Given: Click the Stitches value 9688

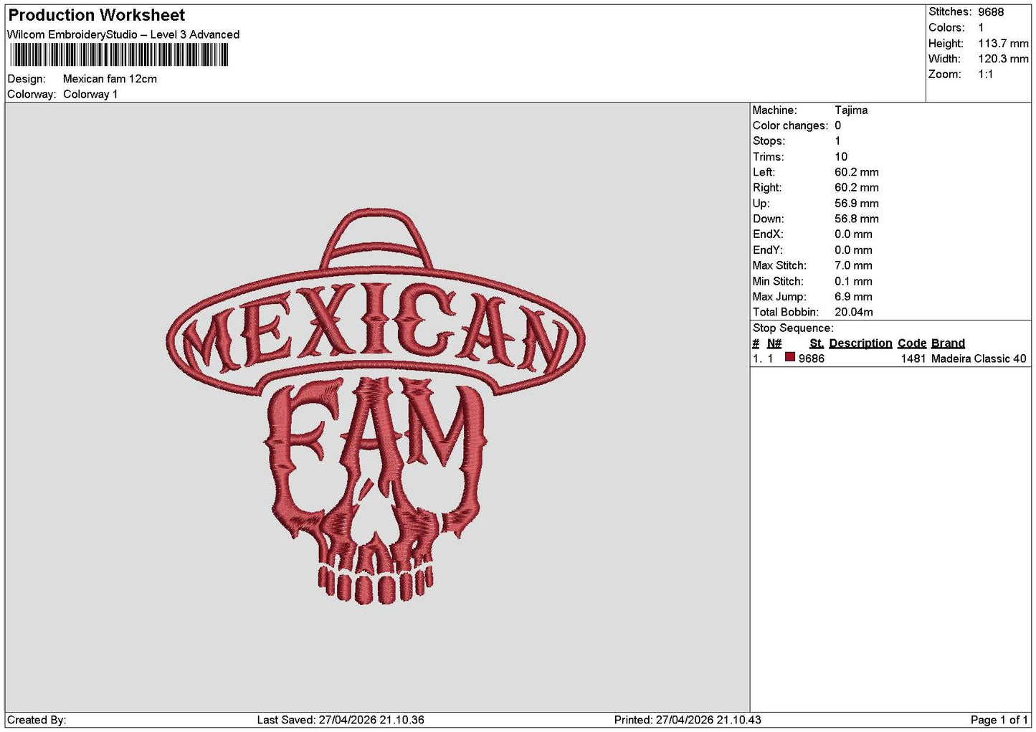Looking at the screenshot, I should coord(991,11).
